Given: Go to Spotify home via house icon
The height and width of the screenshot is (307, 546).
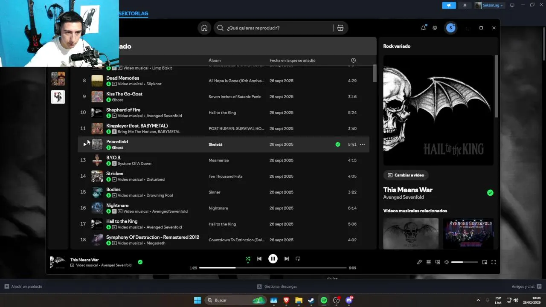Looking at the screenshot, I should coord(204,28).
